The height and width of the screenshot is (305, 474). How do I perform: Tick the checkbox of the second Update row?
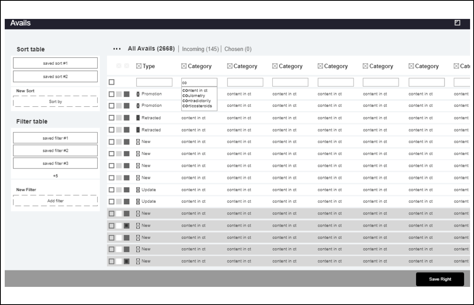pos(112,202)
